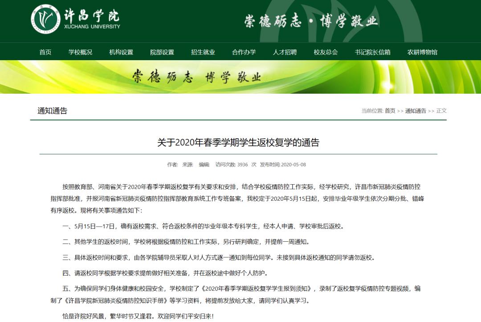Go to 院部设置 in navigation bar

[x=162, y=52]
